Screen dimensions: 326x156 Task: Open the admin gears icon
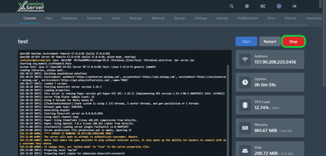[x=263, y=6]
